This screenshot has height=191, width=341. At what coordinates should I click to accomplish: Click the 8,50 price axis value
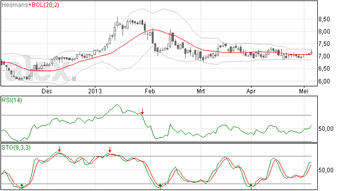324,19
